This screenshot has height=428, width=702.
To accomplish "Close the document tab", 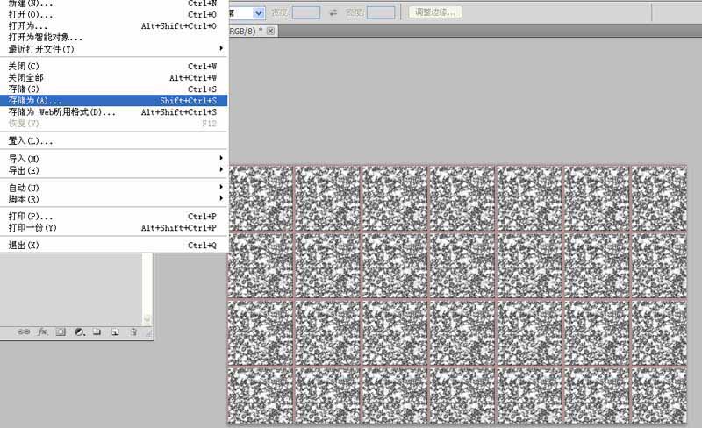I will (x=271, y=31).
